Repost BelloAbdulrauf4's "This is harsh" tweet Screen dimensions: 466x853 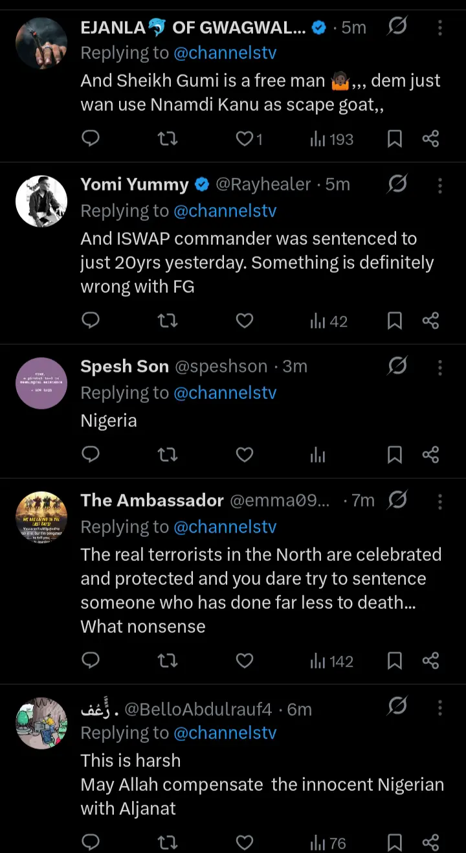[x=168, y=843]
